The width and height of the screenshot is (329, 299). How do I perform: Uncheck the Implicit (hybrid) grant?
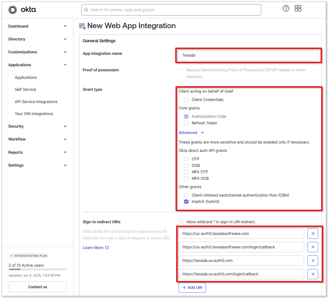(x=186, y=202)
